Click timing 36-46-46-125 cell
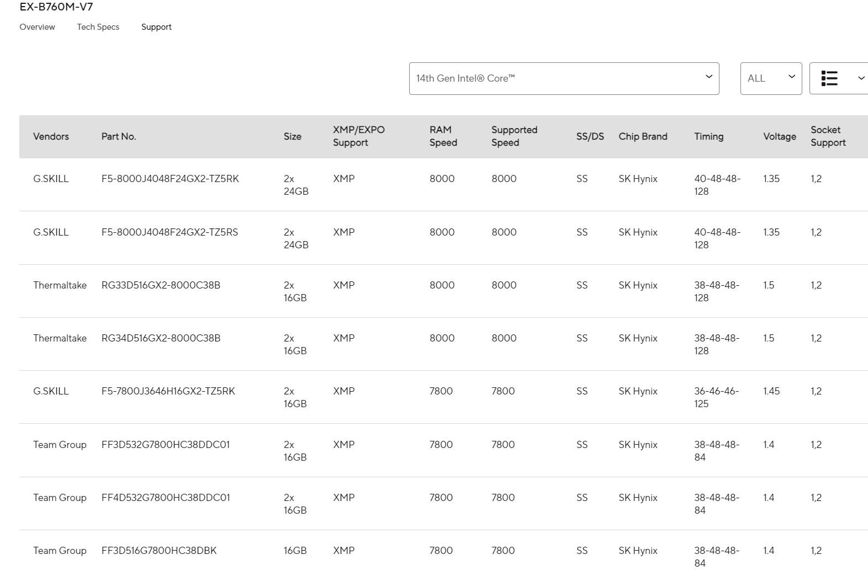Screen dimensions: 868x576 pos(717,397)
